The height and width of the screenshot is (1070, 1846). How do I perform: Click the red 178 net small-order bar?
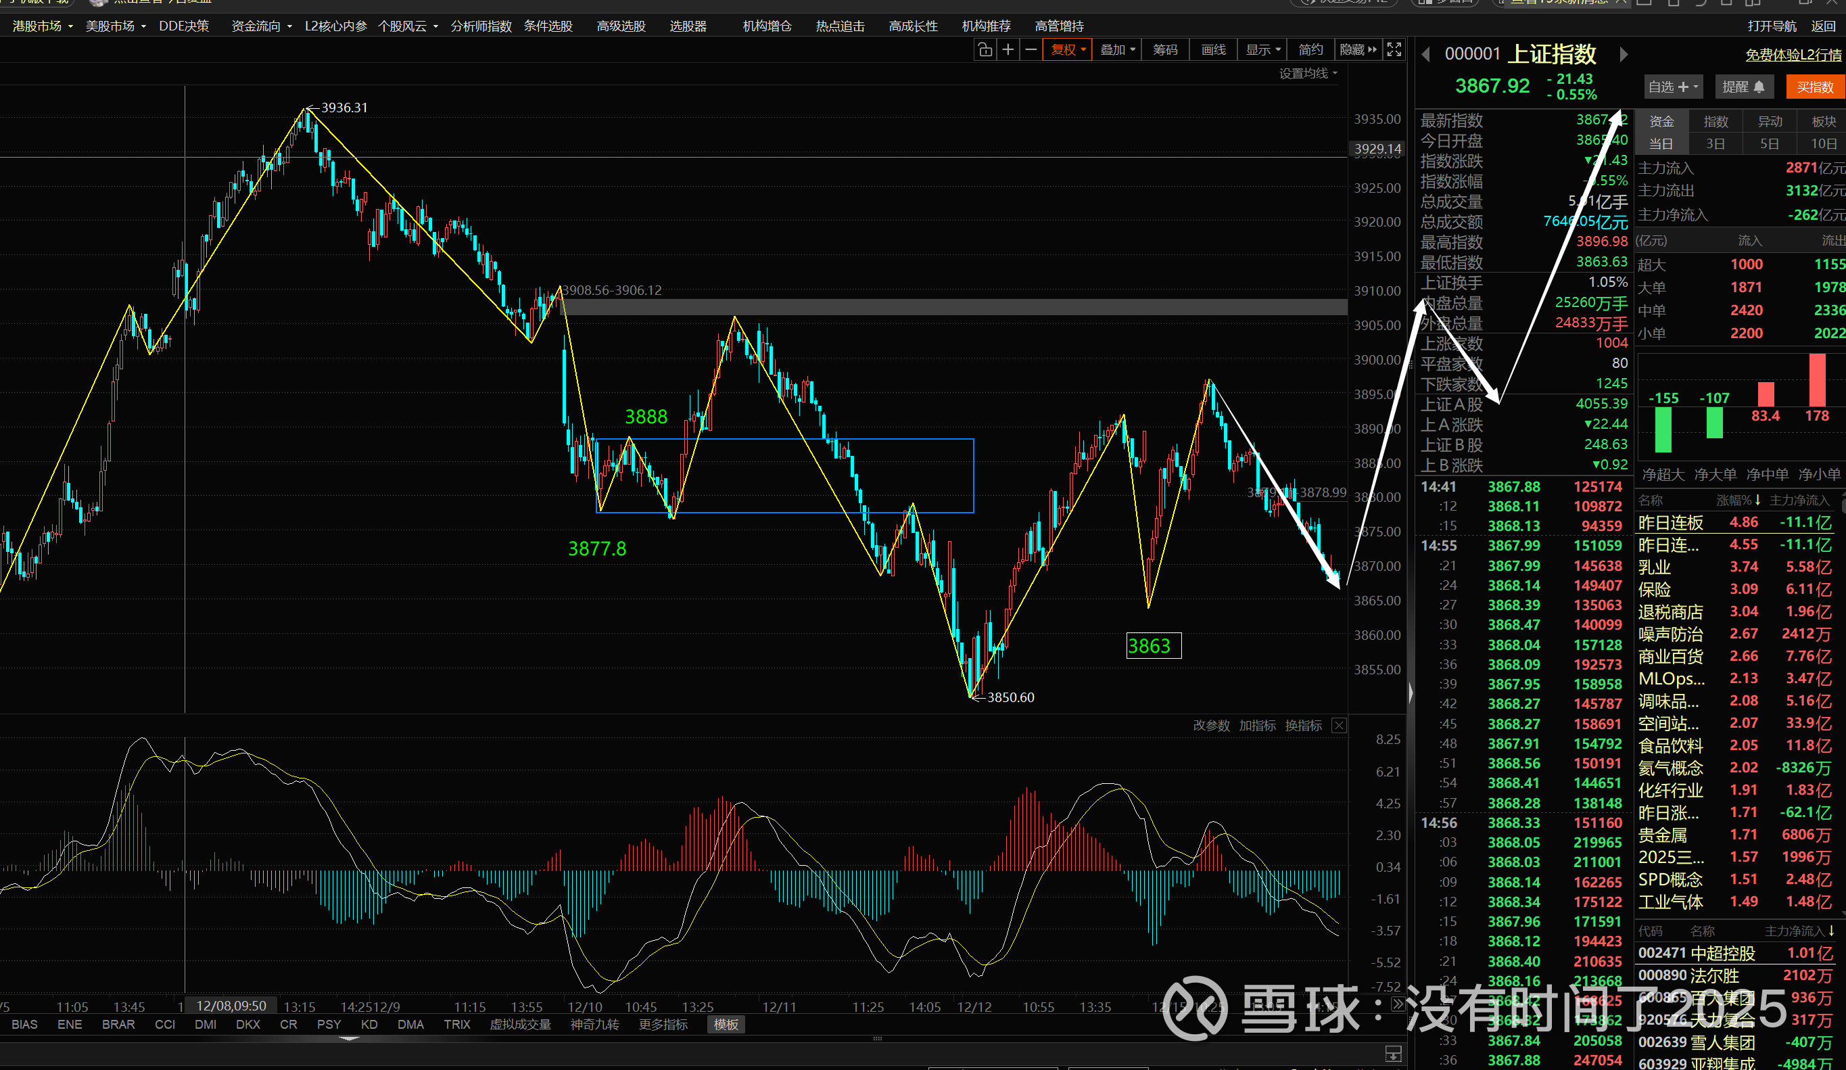(1817, 379)
